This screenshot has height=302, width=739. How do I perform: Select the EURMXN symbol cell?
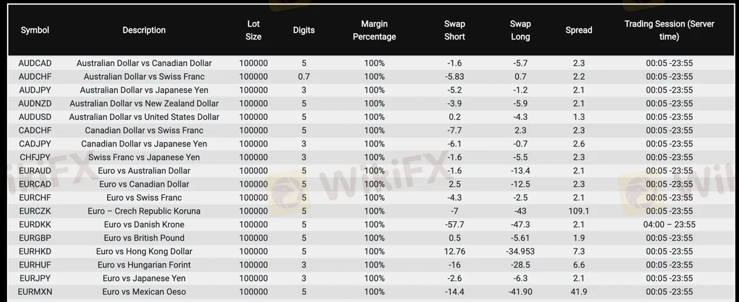pyautogui.click(x=35, y=292)
